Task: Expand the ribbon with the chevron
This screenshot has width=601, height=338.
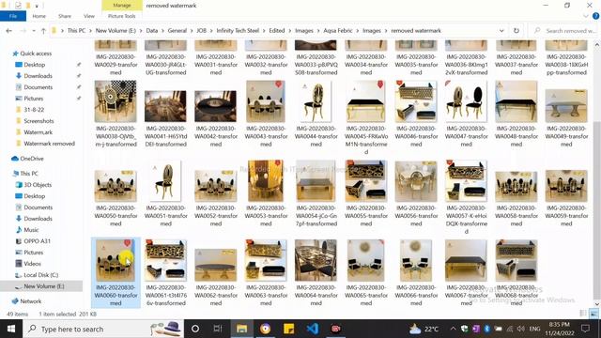Action: (586, 16)
